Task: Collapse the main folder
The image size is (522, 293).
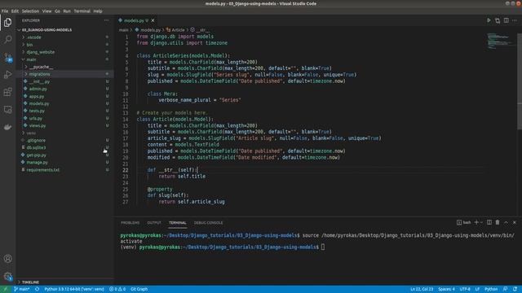Action: point(31,59)
